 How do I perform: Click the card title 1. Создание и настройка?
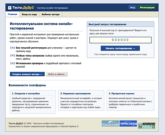point(26,94)
